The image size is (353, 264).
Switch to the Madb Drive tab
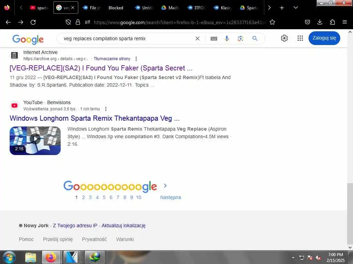[170, 8]
